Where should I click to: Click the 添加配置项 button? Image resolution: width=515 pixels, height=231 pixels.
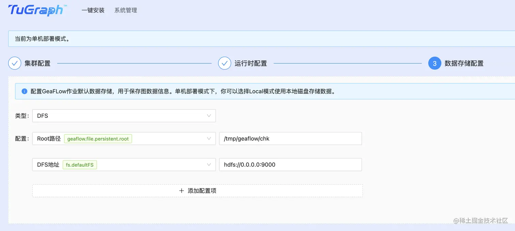pyautogui.click(x=198, y=191)
